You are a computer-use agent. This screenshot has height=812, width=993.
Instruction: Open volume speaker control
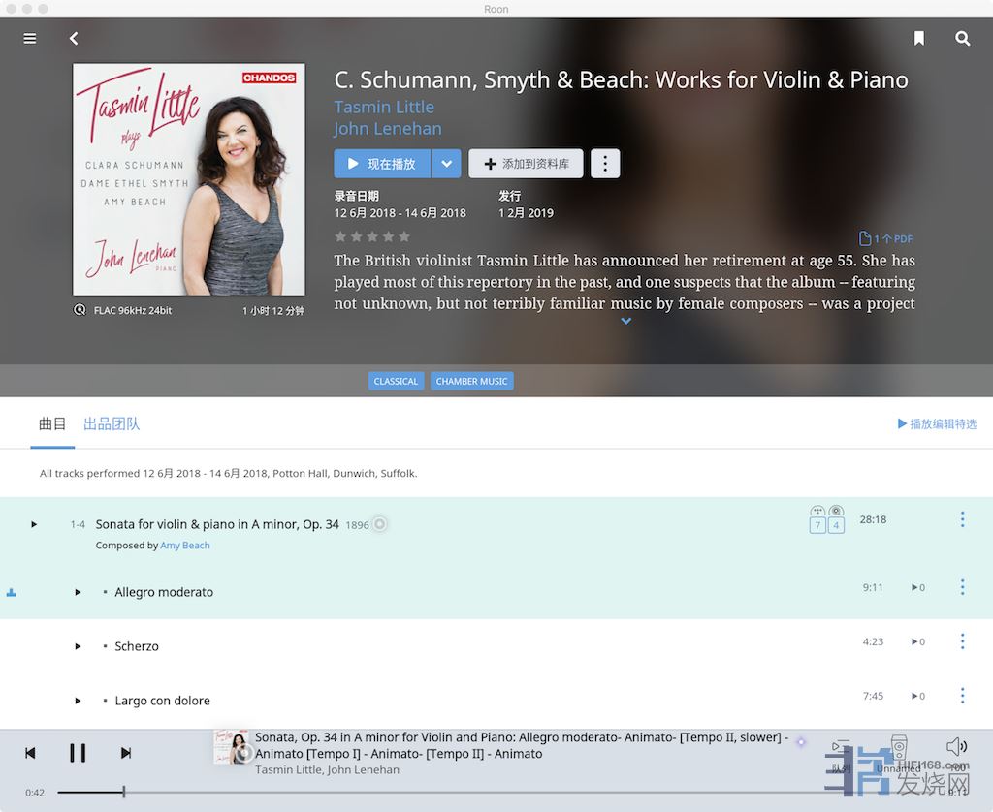click(957, 747)
